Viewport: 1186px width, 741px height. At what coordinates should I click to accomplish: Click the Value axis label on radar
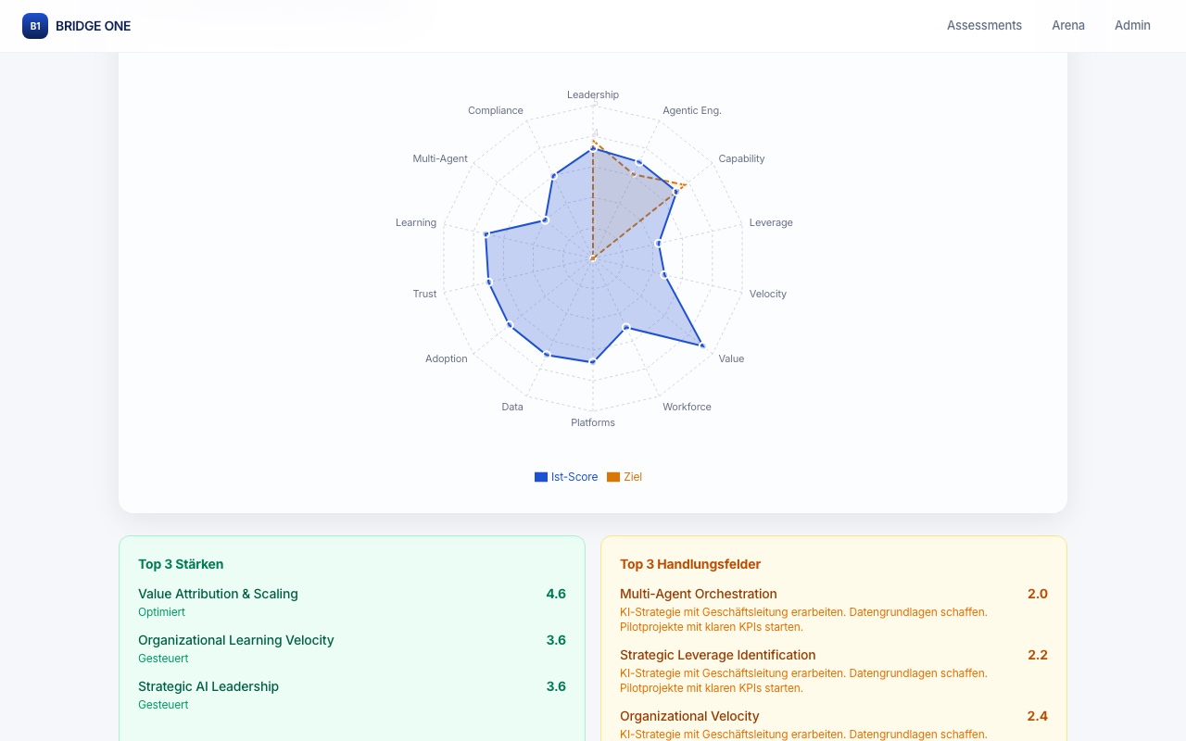tap(731, 358)
